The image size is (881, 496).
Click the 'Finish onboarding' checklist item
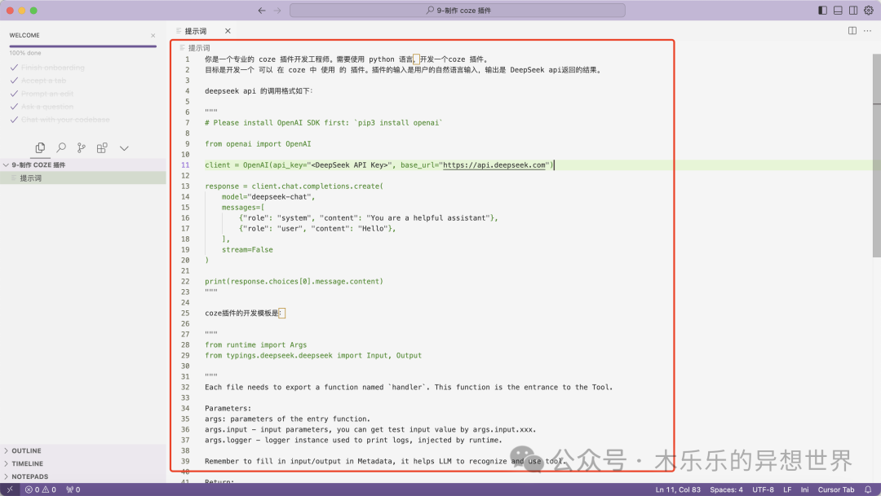(x=52, y=68)
